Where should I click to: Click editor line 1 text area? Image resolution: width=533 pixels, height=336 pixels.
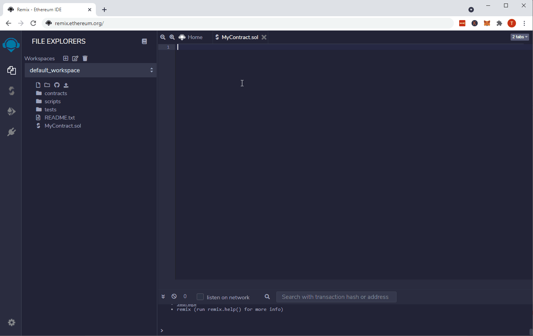354,47
